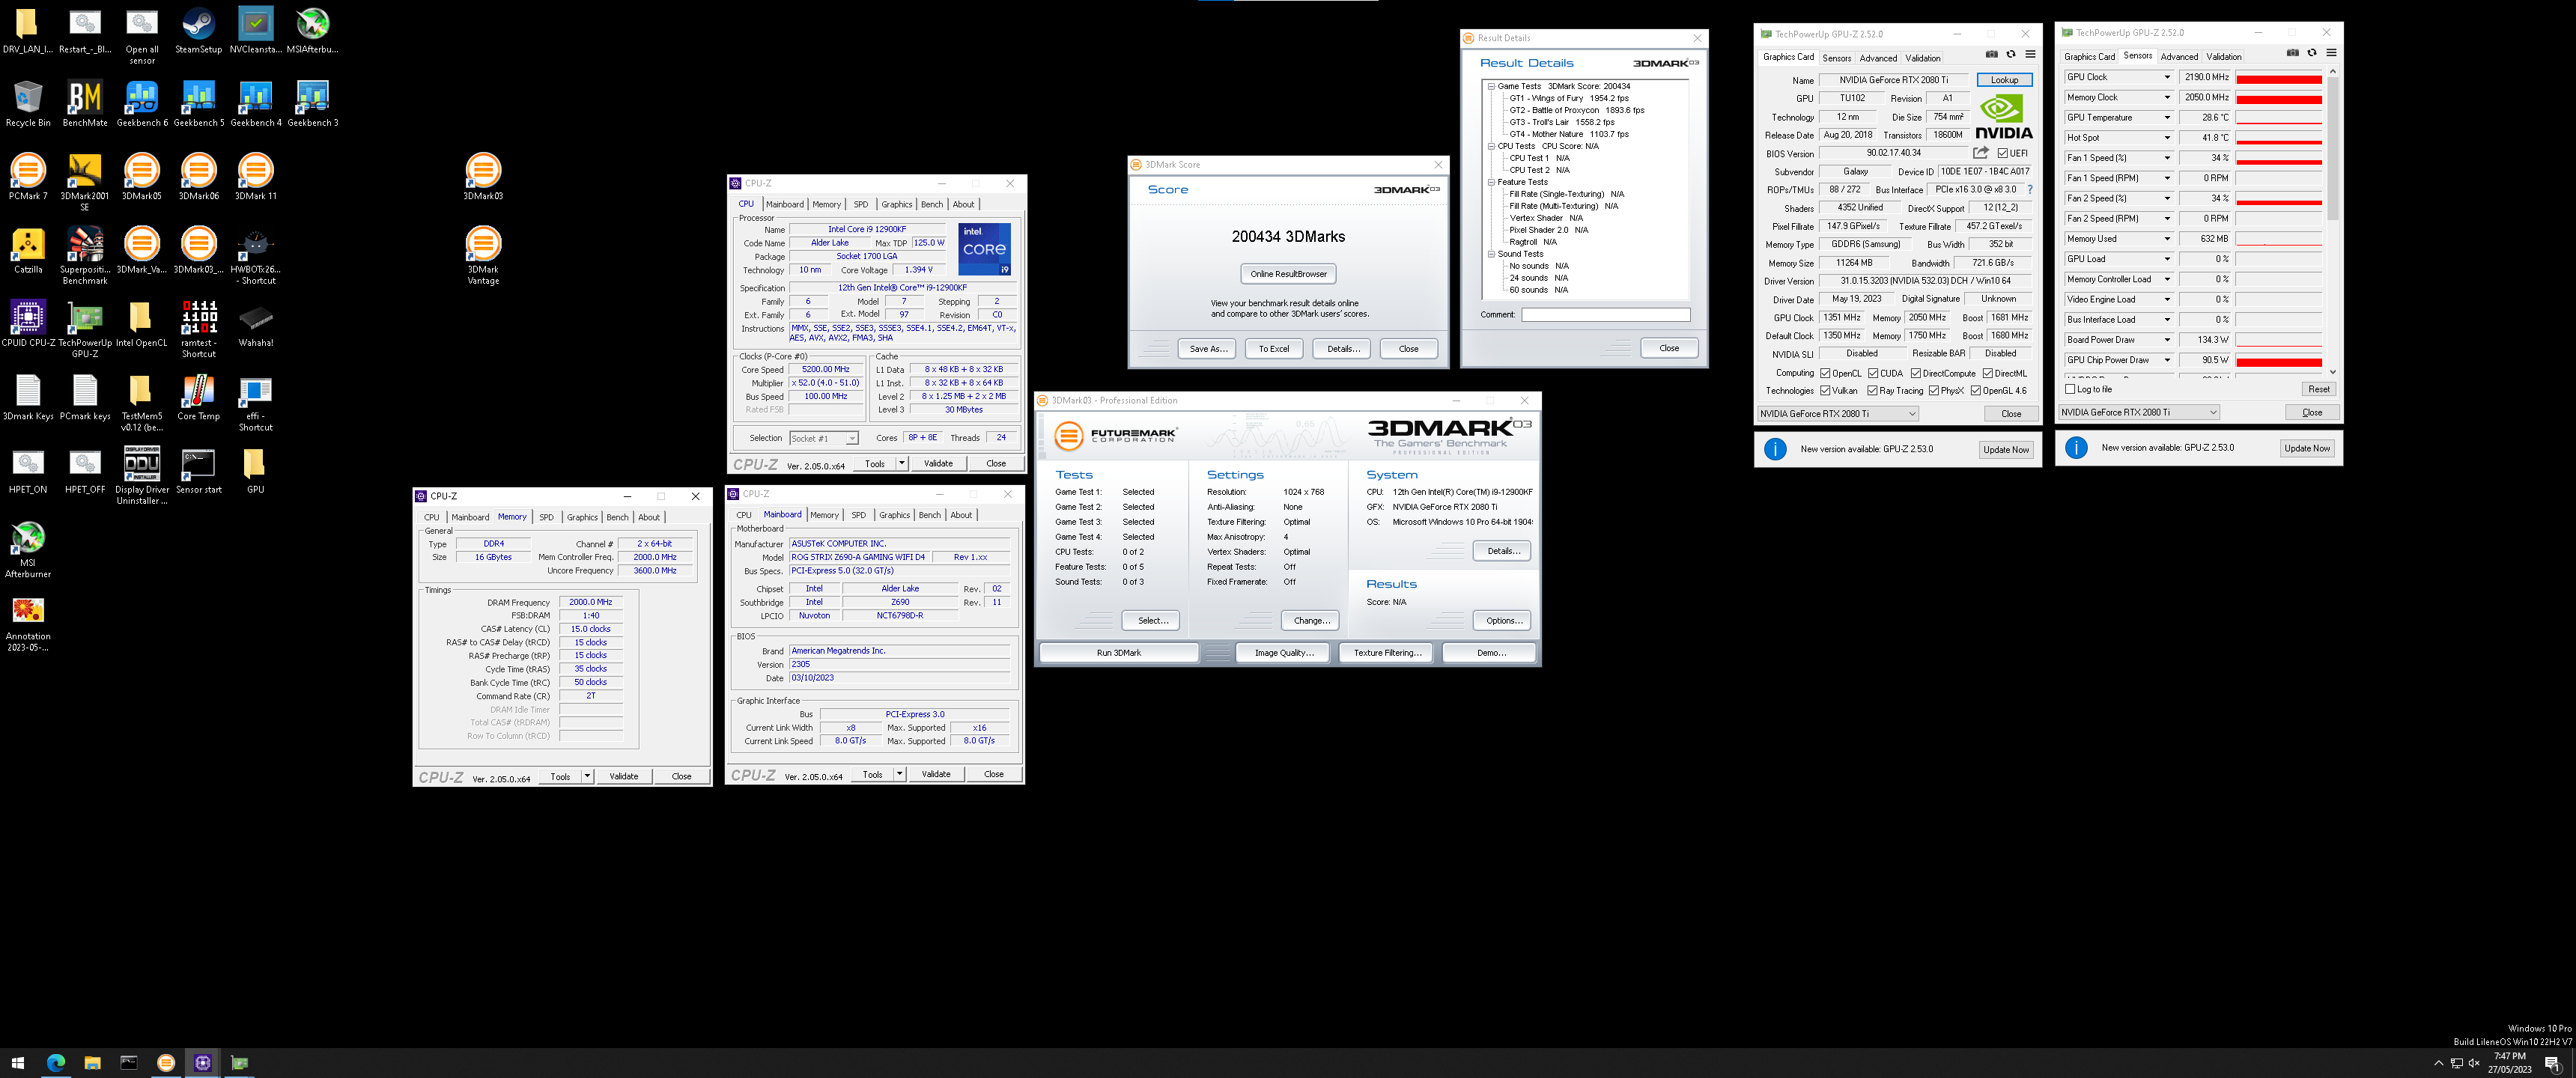The height and width of the screenshot is (1078, 2576).
Task: Open File Explorer from the taskbar
Action: coord(92,1062)
